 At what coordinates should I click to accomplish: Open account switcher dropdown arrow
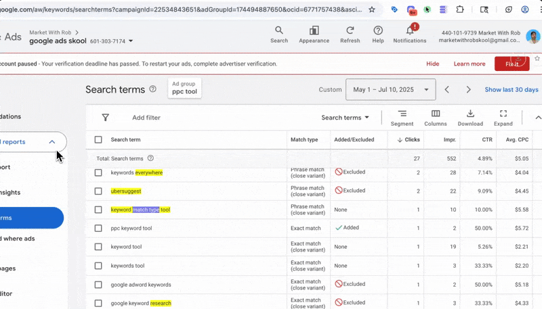131,41
